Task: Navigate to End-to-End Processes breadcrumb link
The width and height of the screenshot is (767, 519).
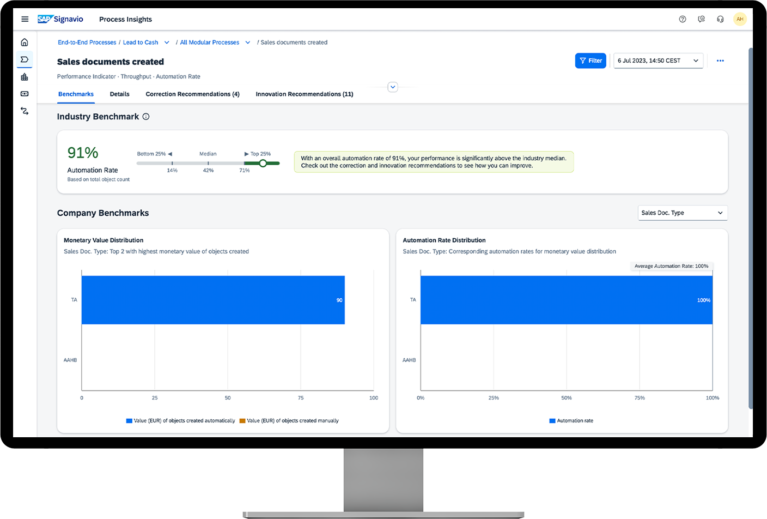Action: [87, 42]
